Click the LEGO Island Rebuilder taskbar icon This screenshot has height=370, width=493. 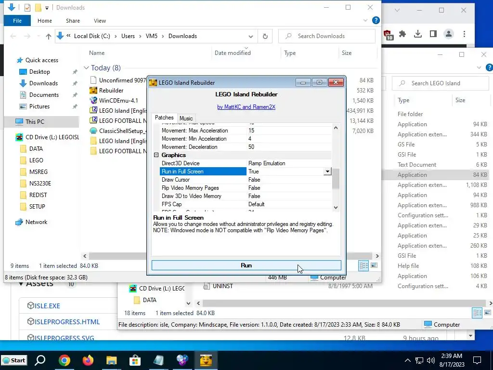[206, 360]
